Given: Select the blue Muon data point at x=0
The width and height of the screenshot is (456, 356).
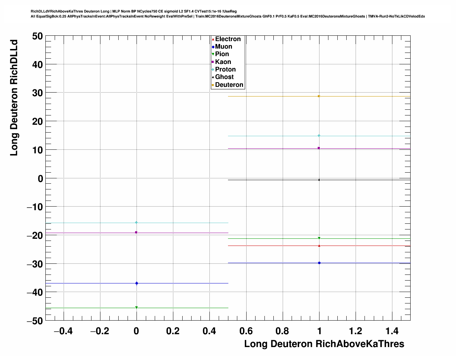Looking at the screenshot, I should pos(137,283).
